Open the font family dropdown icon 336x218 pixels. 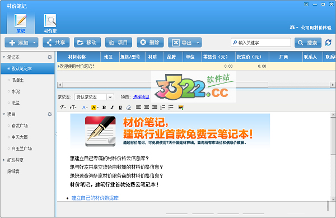coord(63,107)
